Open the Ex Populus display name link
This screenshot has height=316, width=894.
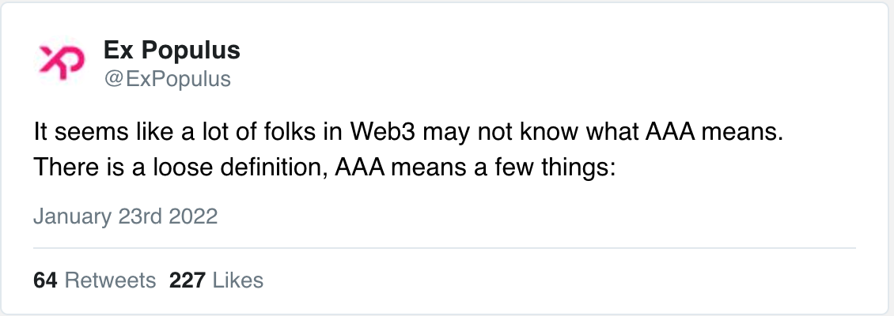(172, 51)
